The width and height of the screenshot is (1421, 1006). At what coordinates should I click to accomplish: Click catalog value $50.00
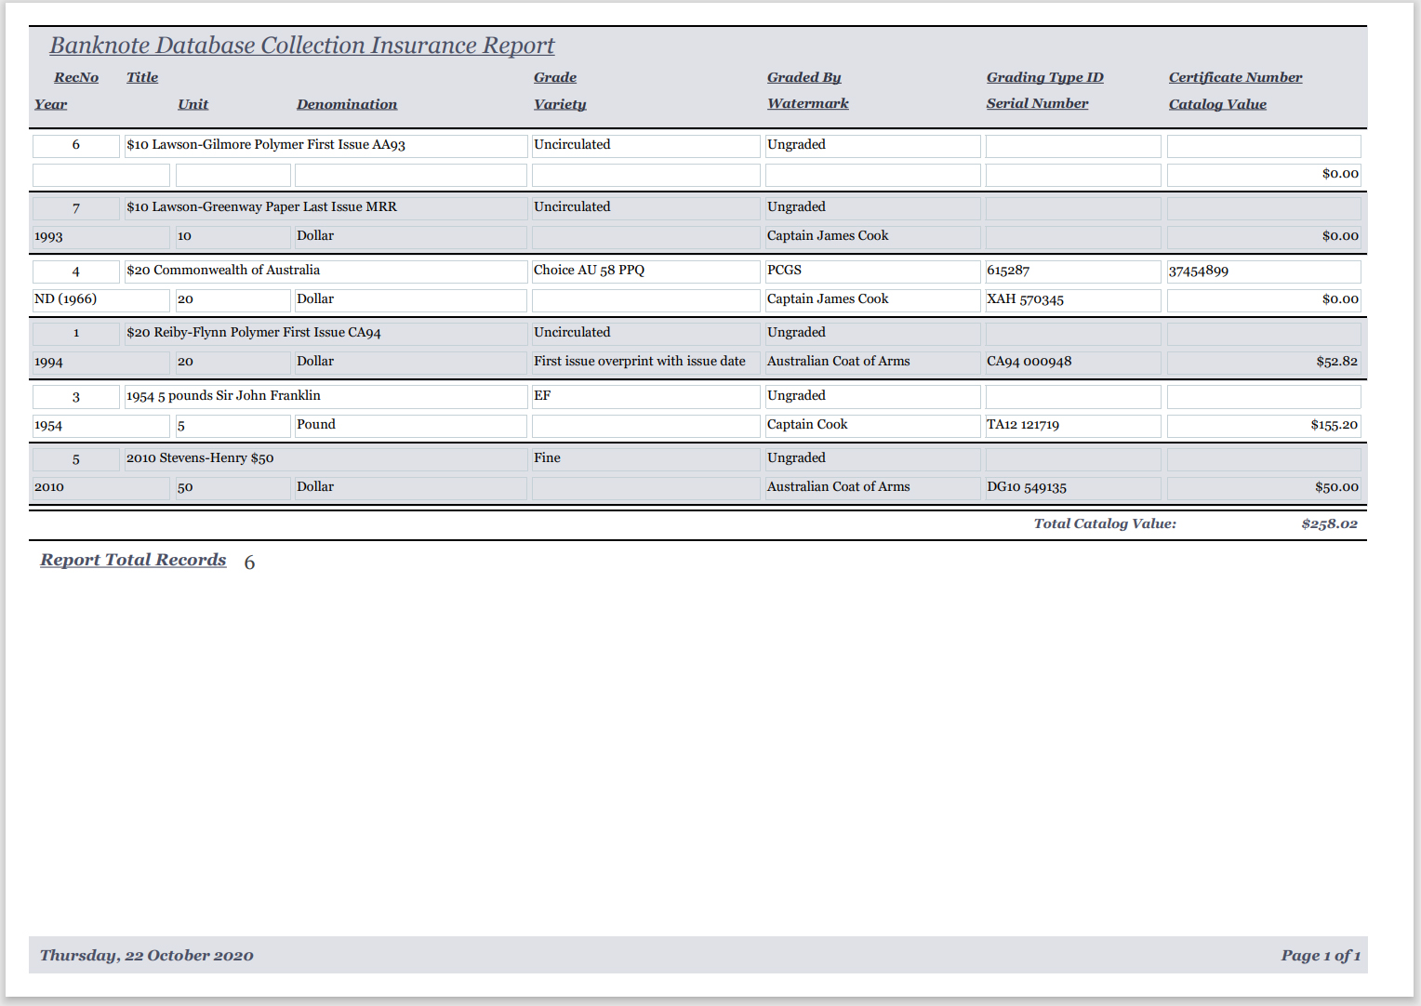click(1264, 487)
